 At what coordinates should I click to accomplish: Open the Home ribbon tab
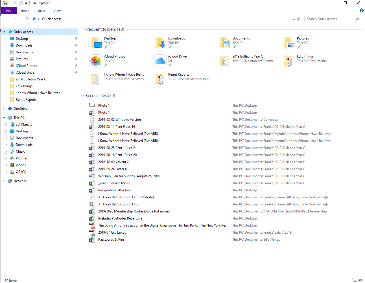click(25, 11)
